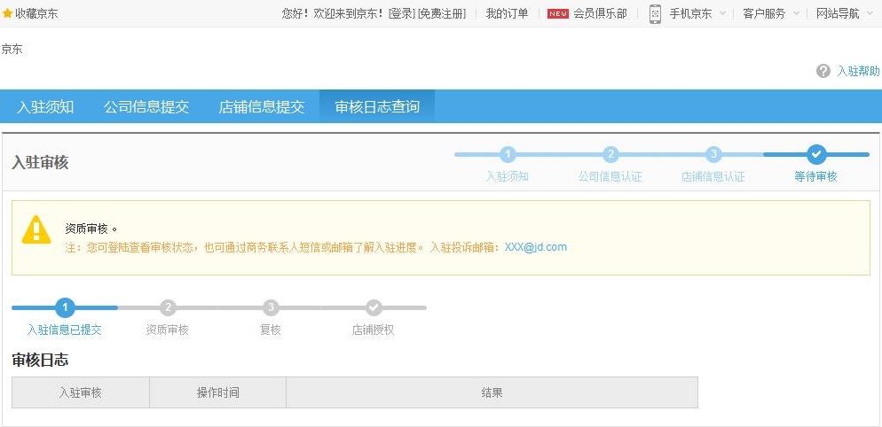Expand the 客户服务 dropdown menu

770,13
